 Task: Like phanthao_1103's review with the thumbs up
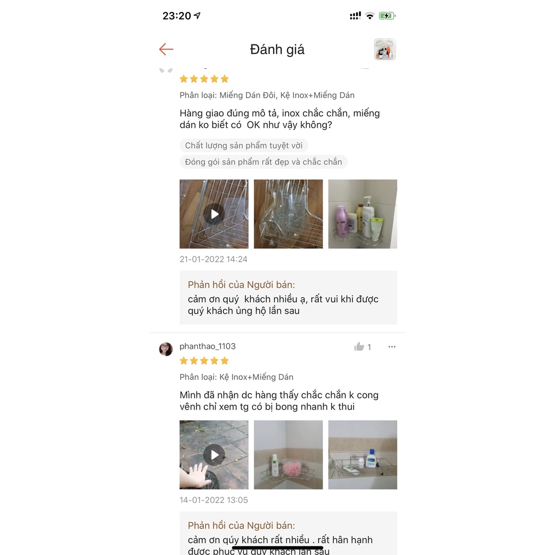click(x=359, y=346)
